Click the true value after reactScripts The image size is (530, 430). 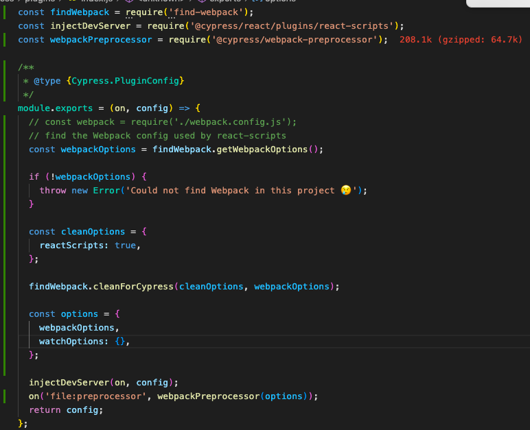(x=125, y=246)
